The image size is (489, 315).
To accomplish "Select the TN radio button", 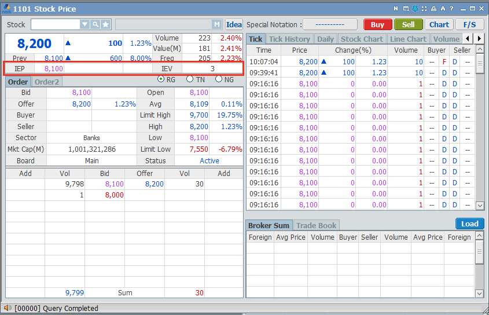I will pos(190,79).
